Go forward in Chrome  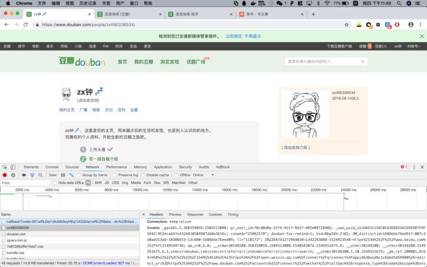tap(16, 24)
